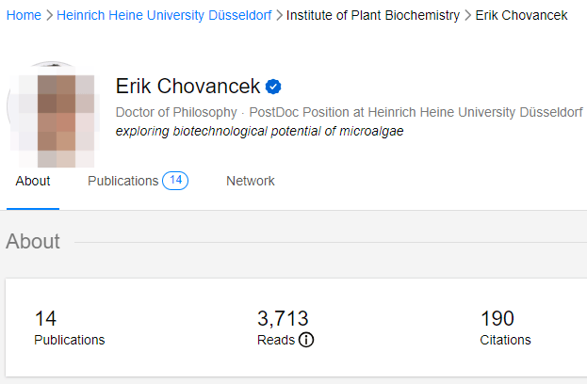
Task: Select Institute of Plant Biochemistry breadcrumb
Action: (x=373, y=15)
